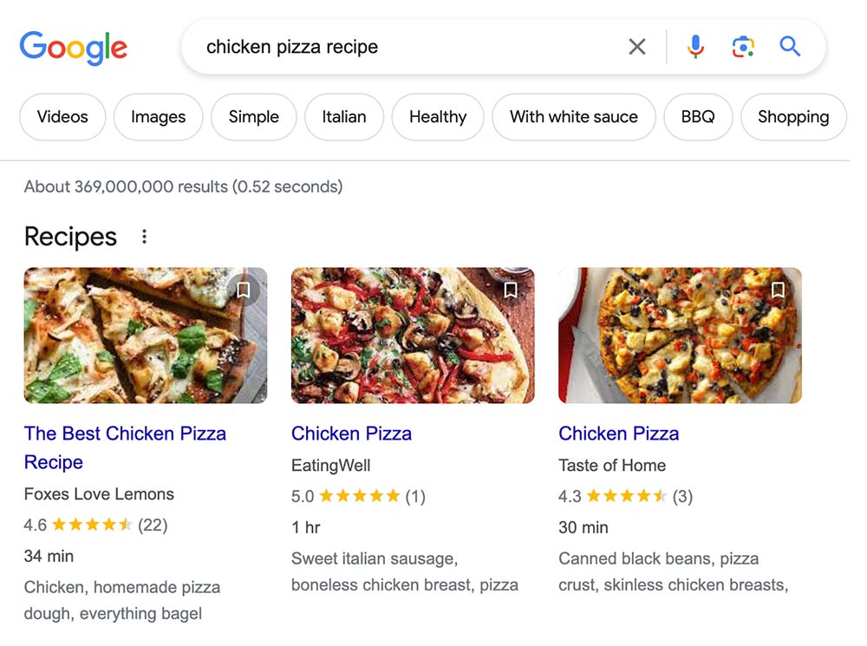Visit the EatingWell Chicken Pizza page
Image resolution: width=867 pixels, height=646 pixels.
(x=351, y=433)
